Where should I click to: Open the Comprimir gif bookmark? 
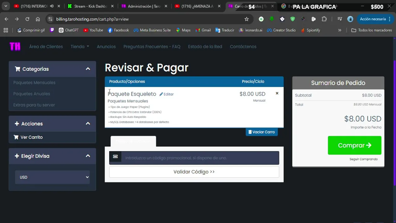point(31,30)
